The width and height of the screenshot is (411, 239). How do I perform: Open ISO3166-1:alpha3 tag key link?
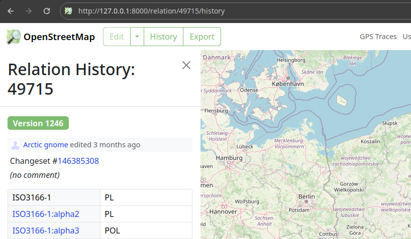pos(46,230)
